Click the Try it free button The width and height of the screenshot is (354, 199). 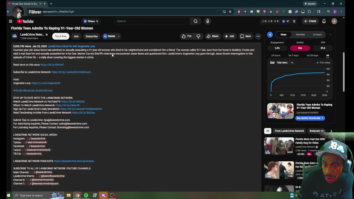(61, 36)
